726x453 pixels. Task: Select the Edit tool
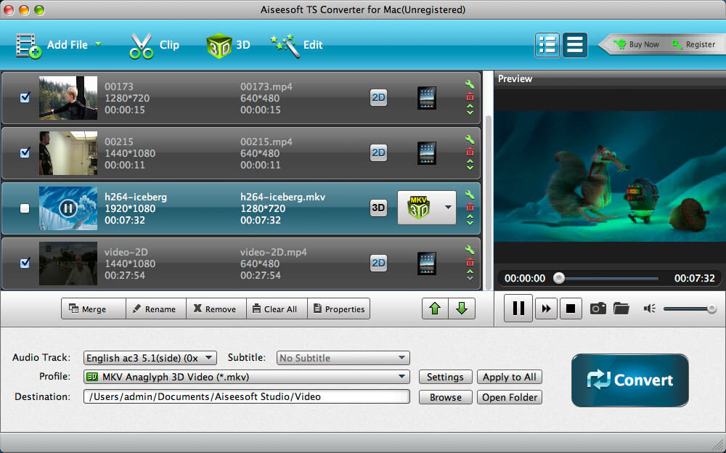tap(299, 44)
